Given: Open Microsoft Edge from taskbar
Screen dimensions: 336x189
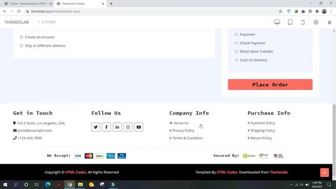Looking at the screenshot, I should click(48, 184).
